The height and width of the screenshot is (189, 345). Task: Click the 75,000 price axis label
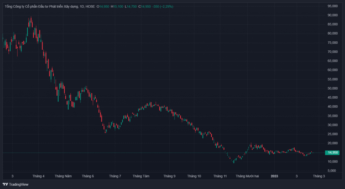pyautogui.click(x=333, y=43)
